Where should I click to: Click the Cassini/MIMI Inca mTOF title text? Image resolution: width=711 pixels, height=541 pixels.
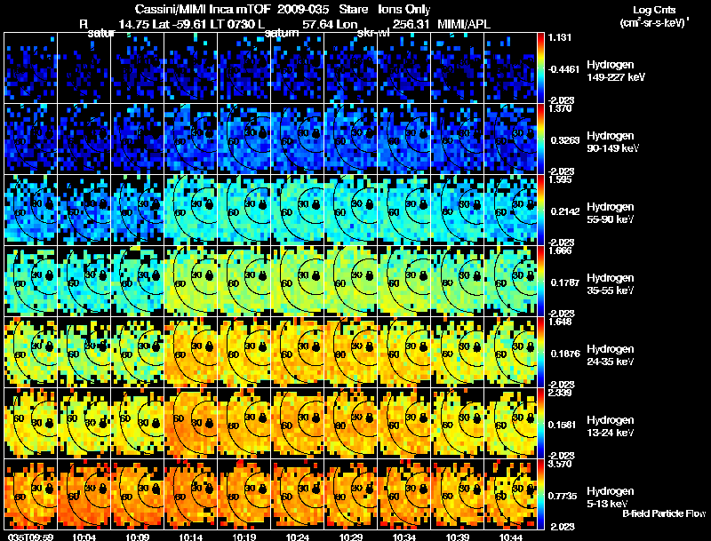[x=203, y=9]
